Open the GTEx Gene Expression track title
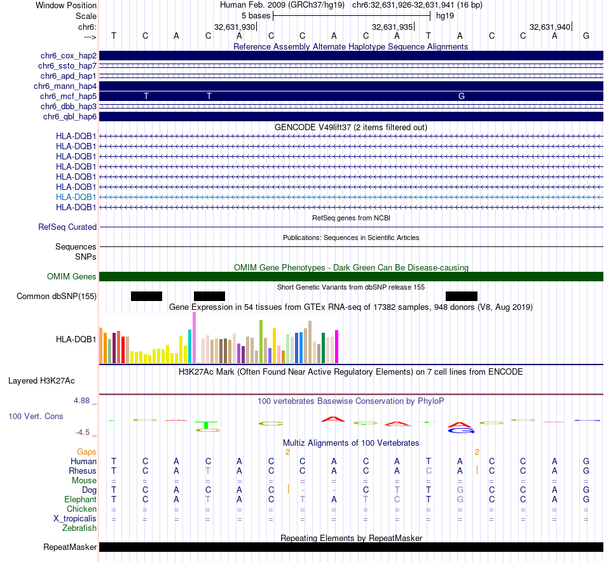Screen dimensions: 604x562 (x=351, y=307)
